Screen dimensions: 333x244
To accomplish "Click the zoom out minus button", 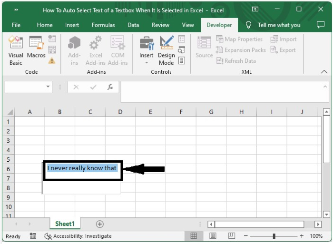I will coord(246,236).
